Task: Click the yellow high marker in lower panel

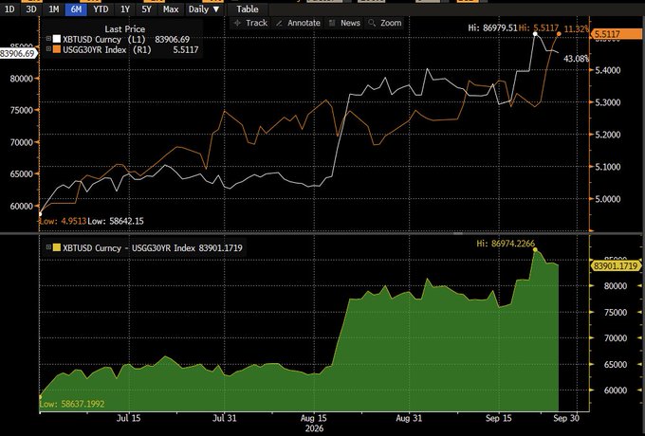Action: 535,249
